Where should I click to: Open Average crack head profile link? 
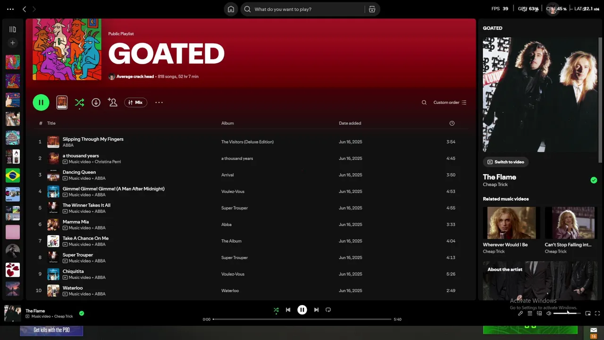[x=135, y=76]
